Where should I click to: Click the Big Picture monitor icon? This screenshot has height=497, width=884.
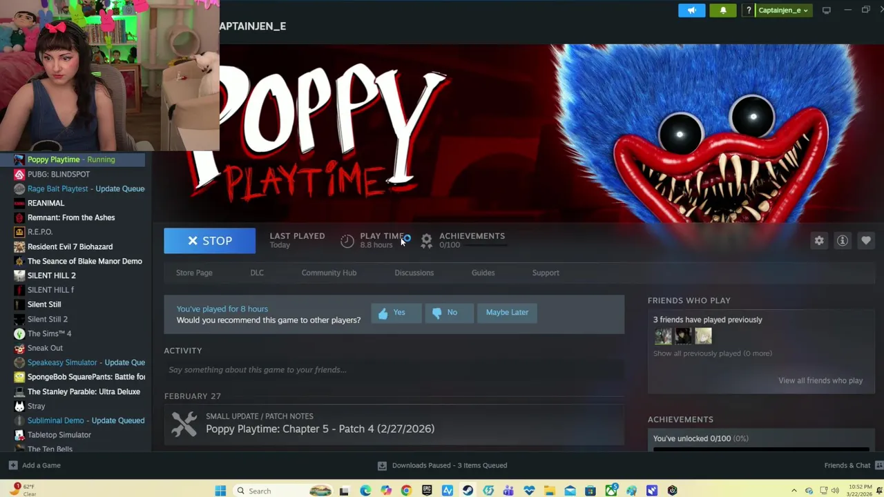[x=827, y=10]
